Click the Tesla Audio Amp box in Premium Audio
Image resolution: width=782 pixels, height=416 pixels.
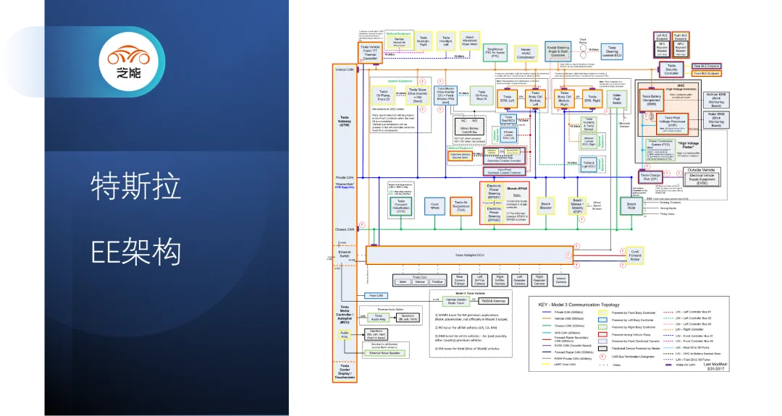click(379, 317)
